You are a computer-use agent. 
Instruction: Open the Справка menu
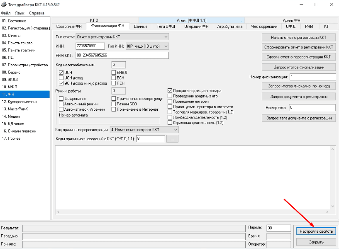(37, 13)
